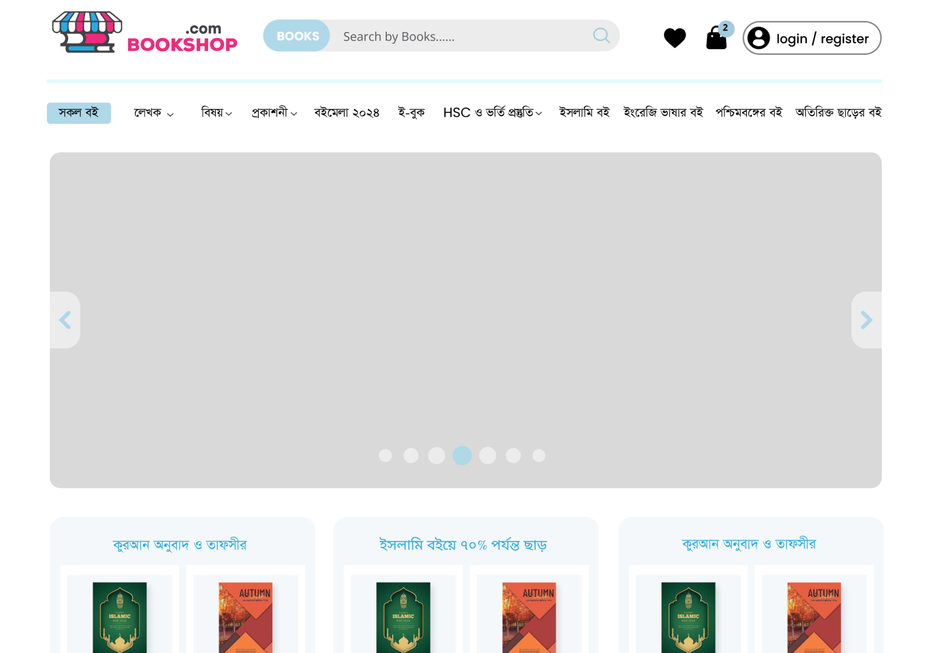Viewport: 927px width, 653px height.
Task: Open the wishlist heart icon
Action: 675,38
